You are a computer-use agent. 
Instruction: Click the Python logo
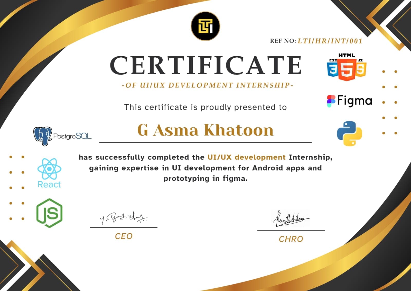[349, 134]
